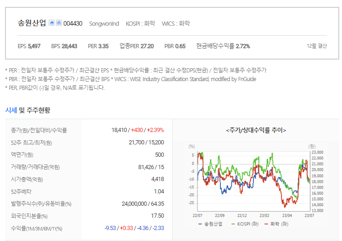Viewport: 342px width, 241px height.
Task: Click the BPS 28,443 value
Action: click(64, 46)
